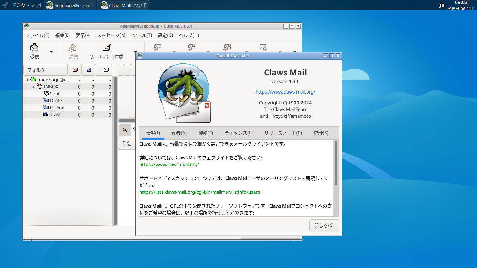Image resolution: width=477 pixels, height=268 pixels.
Task: Switch to hogehoge@ns.sin… window in taskbar
Action: (70, 5)
